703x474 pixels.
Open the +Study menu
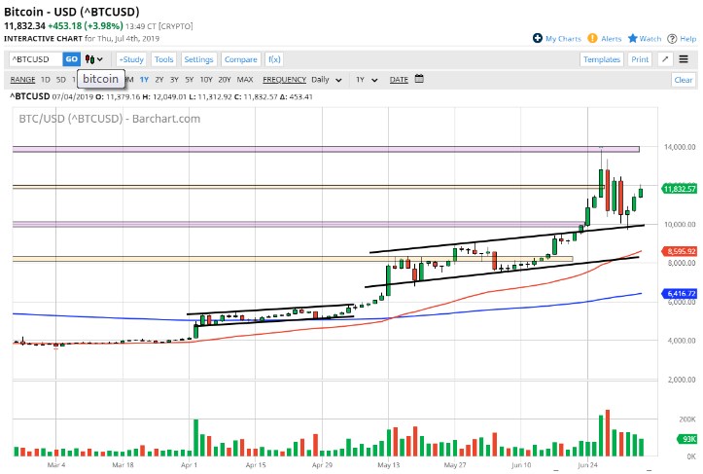pos(131,59)
